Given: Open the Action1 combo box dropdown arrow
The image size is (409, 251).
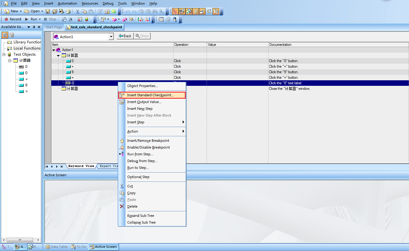Looking at the screenshot, I should (111, 37).
